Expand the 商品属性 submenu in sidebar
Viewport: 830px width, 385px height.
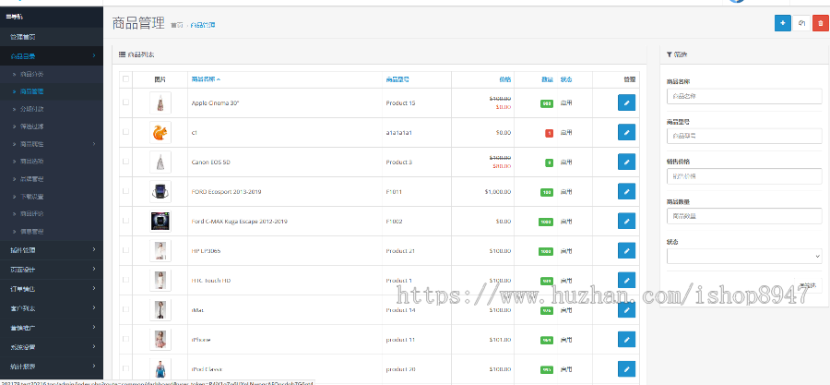coord(52,144)
